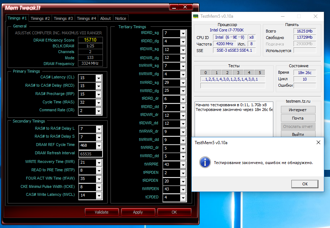Screen dimensions: 330x228
Task: Expand the tWRRD_dd dropdown
Action: pyautogui.click(x=183, y=156)
